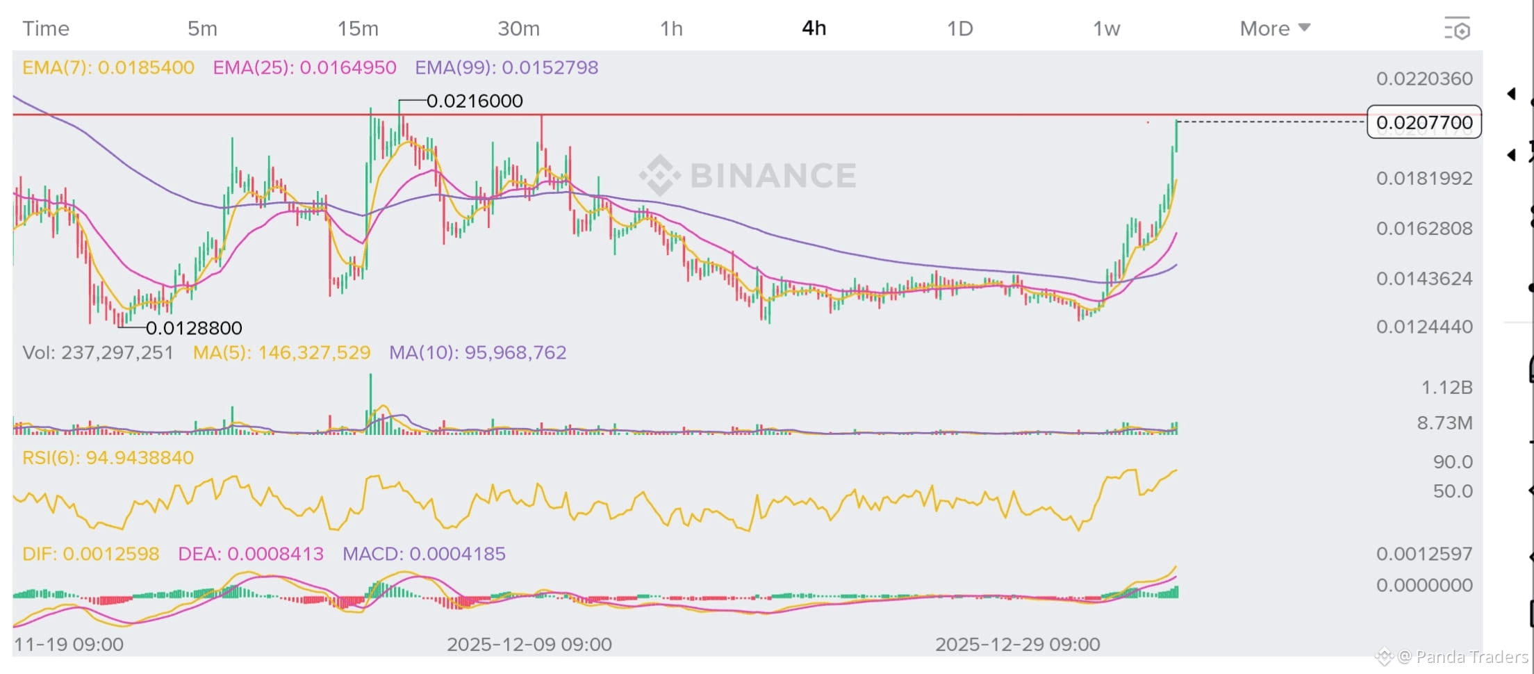Select the 1D timeframe tab

(x=959, y=28)
